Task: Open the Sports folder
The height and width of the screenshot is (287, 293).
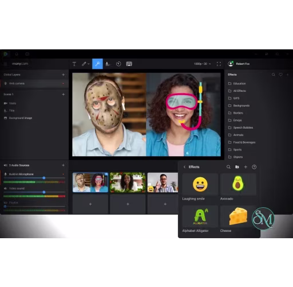Action: tap(235, 150)
